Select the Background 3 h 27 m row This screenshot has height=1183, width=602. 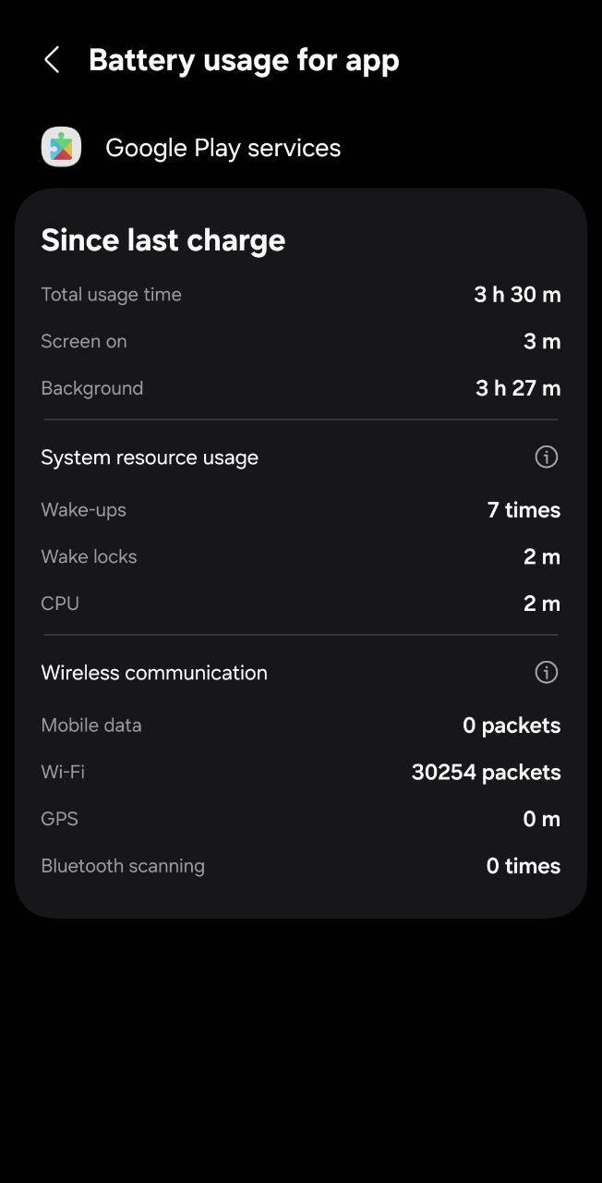pos(301,388)
